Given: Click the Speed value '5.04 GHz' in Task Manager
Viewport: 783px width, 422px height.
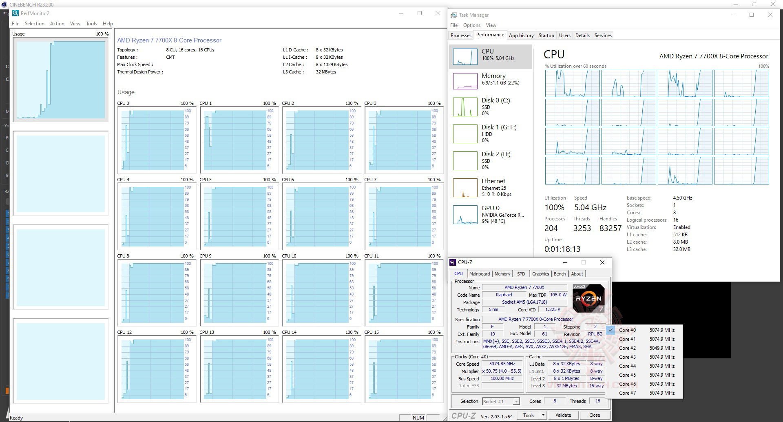Looking at the screenshot, I should (590, 207).
